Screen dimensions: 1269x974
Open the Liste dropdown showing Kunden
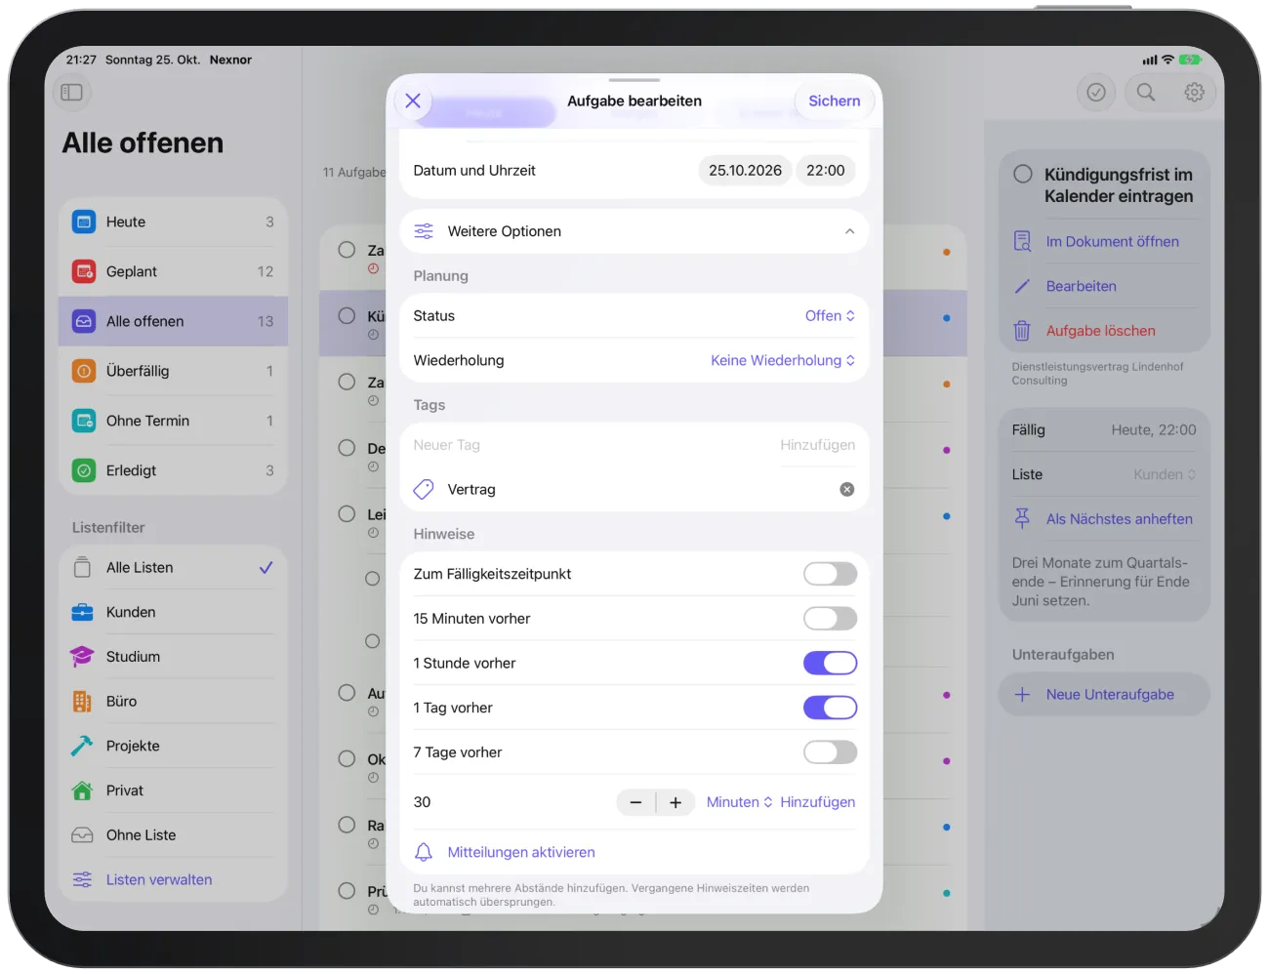tap(1165, 474)
